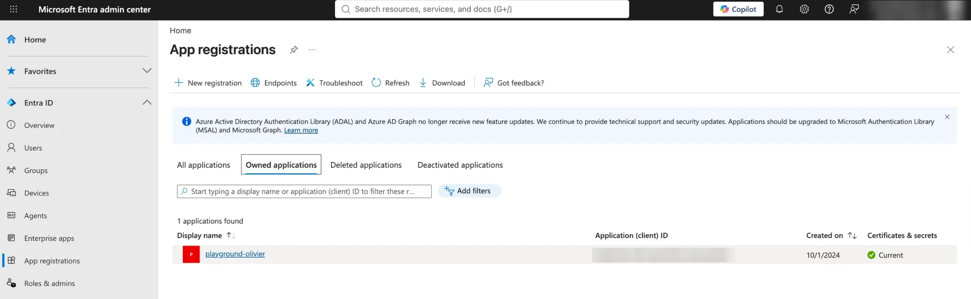Switch to the All applications tab
This screenshot has width=971, height=299.
[203, 165]
